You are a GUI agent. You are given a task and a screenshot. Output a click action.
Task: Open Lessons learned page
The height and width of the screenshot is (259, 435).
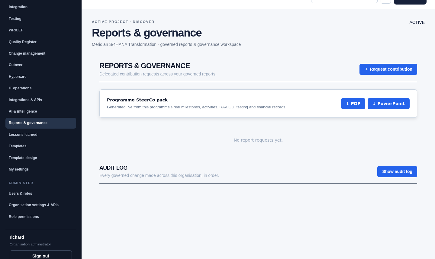pyautogui.click(x=41, y=135)
